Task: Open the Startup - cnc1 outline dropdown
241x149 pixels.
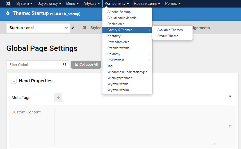Action: pyautogui.click(x=38, y=28)
